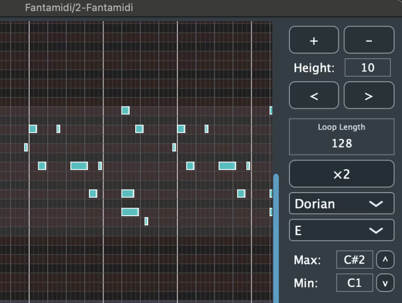Select the topmost note in the piano roll
Screen dimensions: 402x303
[x=126, y=110]
